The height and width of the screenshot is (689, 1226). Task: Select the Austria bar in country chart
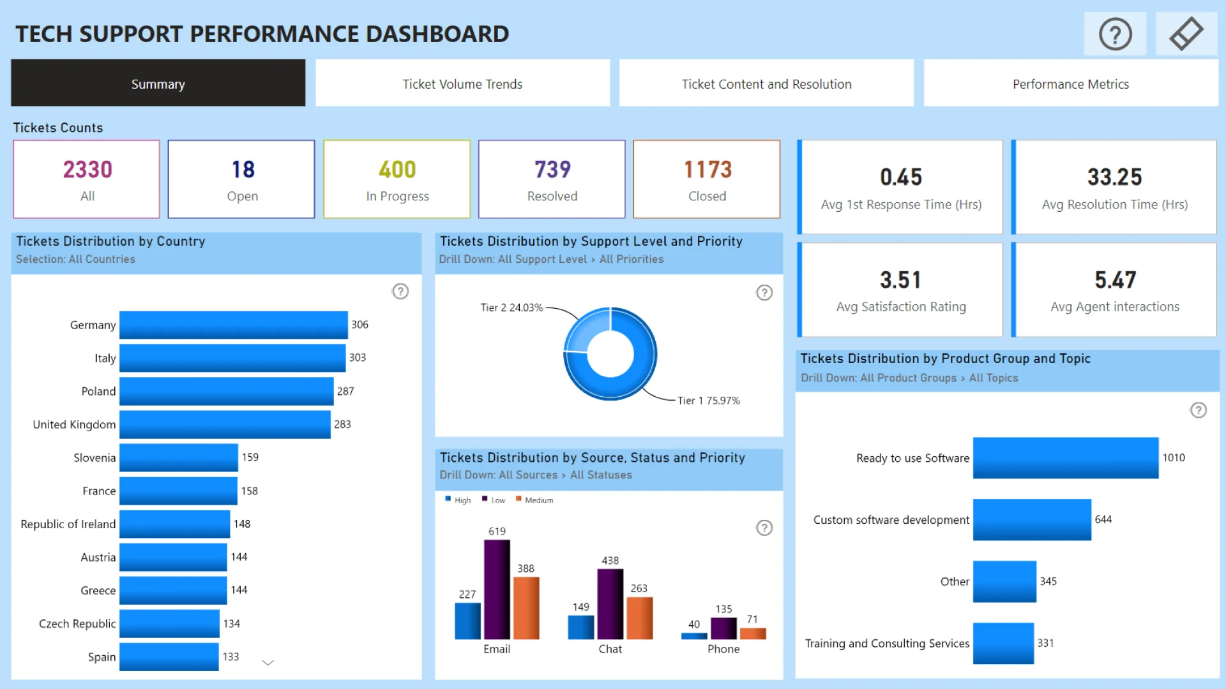coord(174,557)
